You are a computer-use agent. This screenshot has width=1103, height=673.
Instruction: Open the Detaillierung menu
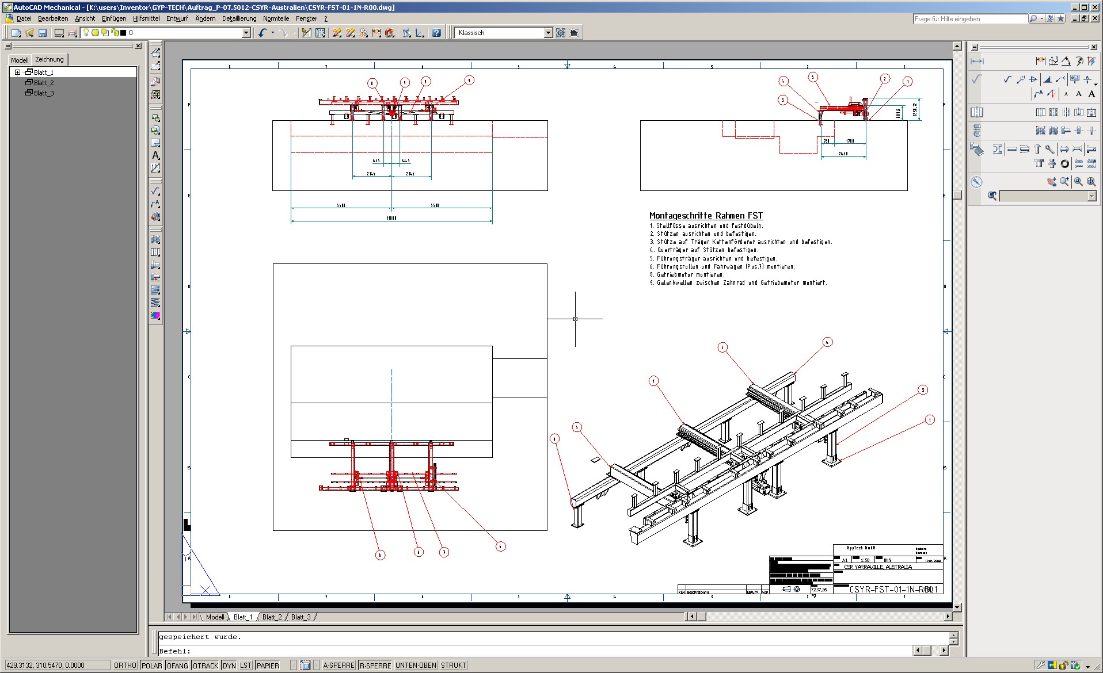pos(239,18)
